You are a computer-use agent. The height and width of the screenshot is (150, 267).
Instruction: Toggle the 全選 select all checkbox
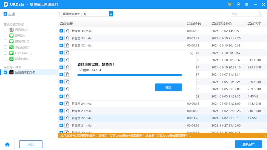[x=5, y=14]
